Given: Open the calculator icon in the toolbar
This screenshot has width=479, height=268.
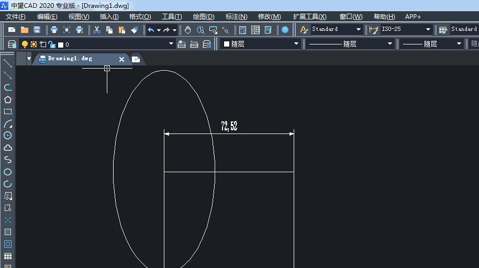Looking at the screenshot, I should click(242, 30).
